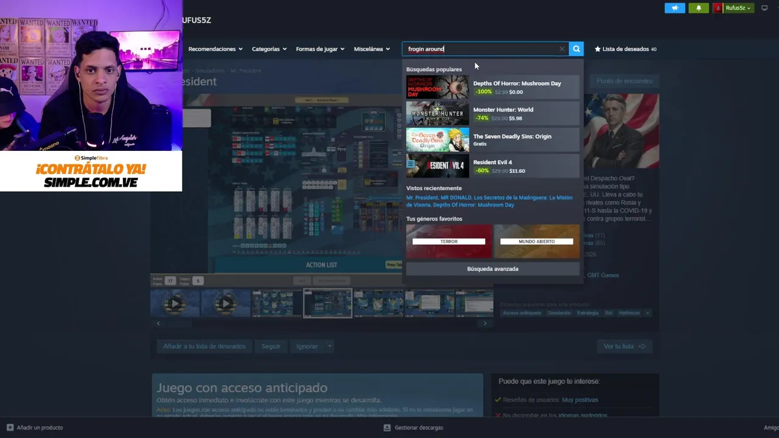Click the Acceso anticipado tag
Image resolution: width=779 pixels, height=438 pixels.
[x=522, y=313]
